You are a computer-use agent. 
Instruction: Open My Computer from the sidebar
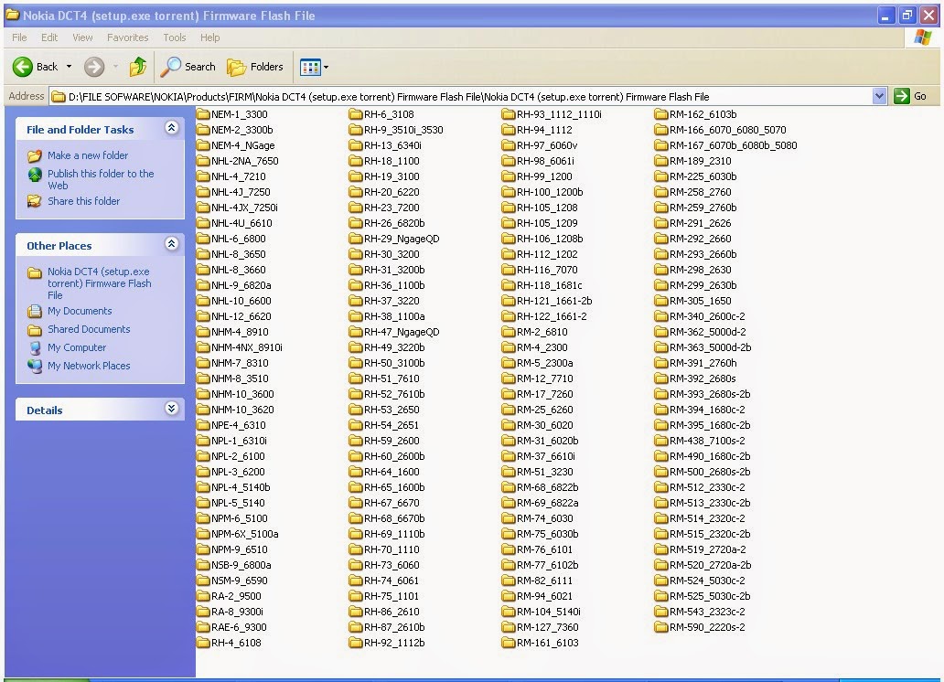pos(77,347)
